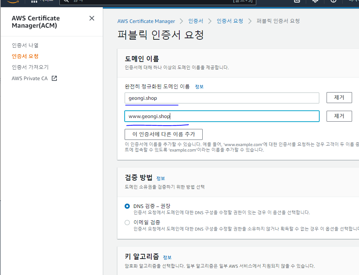Click the 검증 방법 section heading
The width and height of the screenshot is (359, 275).
pyautogui.click(x=138, y=177)
